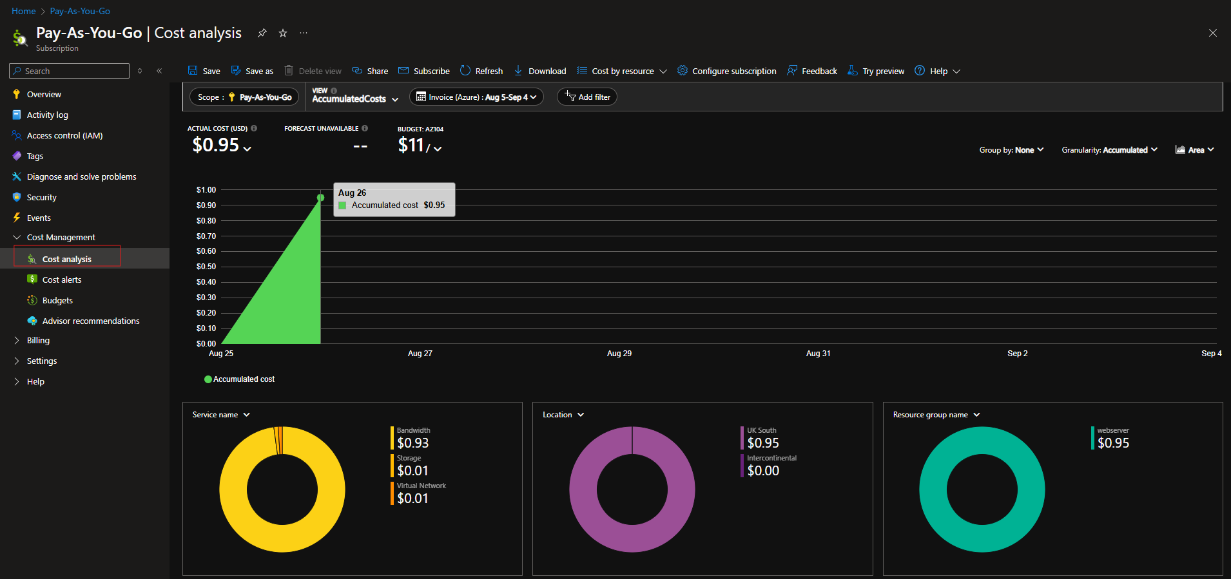This screenshot has width=1231, height=579.
Task: Refresh the cost analysis data
Action: click(481, 71)
